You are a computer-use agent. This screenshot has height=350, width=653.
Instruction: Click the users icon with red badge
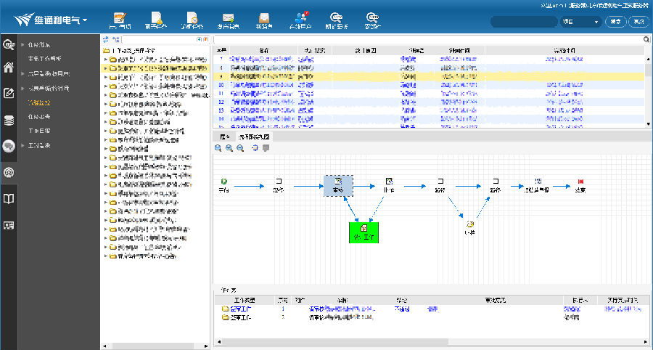coord(301,18)
